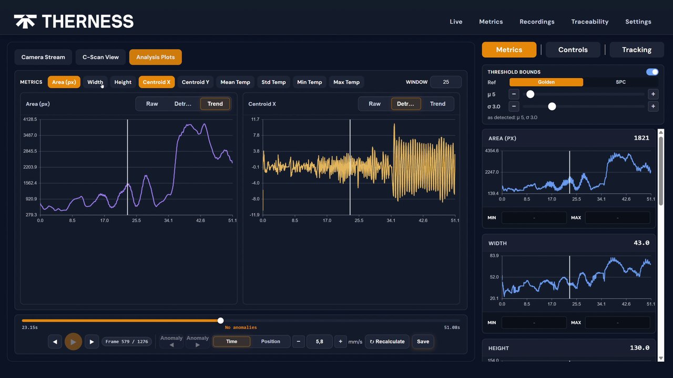
Task: Click the σ 3.0 slider handle
Action: 552,107
